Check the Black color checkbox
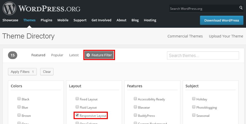 coord(19,99)
